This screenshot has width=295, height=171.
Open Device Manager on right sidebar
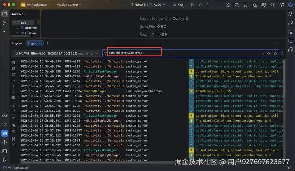point(290,31)
